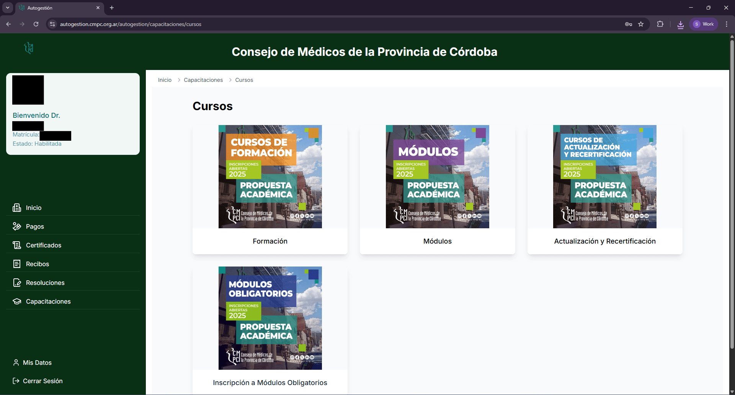735x395 pixels.
Task: Click the Capacitaciones graduation cap icon
Action: coord(17,301)
